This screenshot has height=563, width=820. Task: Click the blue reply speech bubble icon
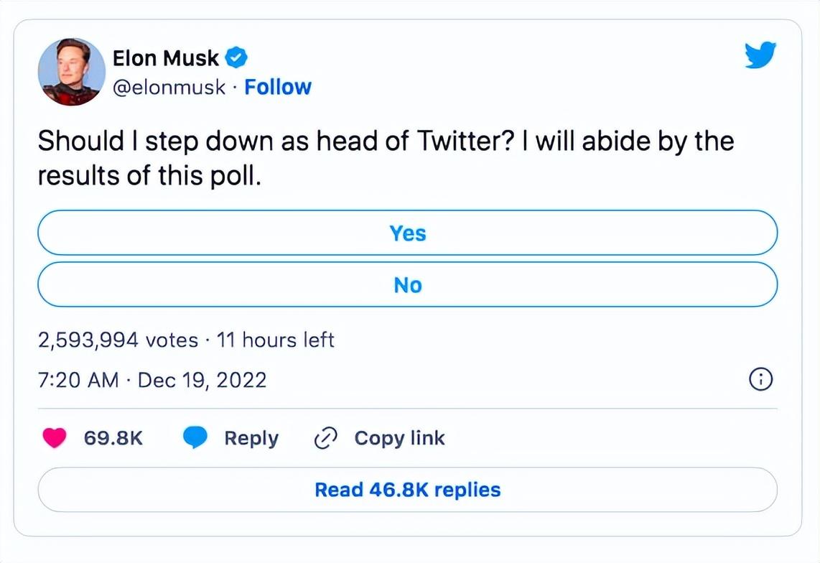point(195,438)
